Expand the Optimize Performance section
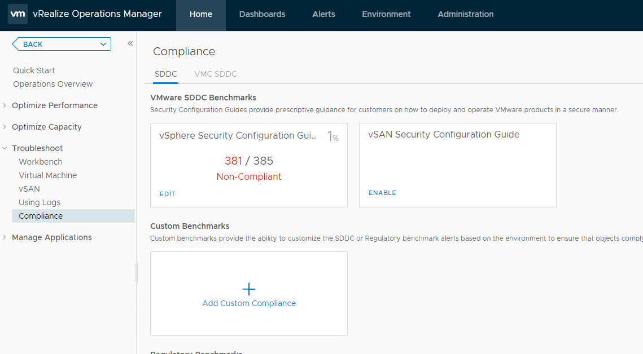 (x=5, y=105)
